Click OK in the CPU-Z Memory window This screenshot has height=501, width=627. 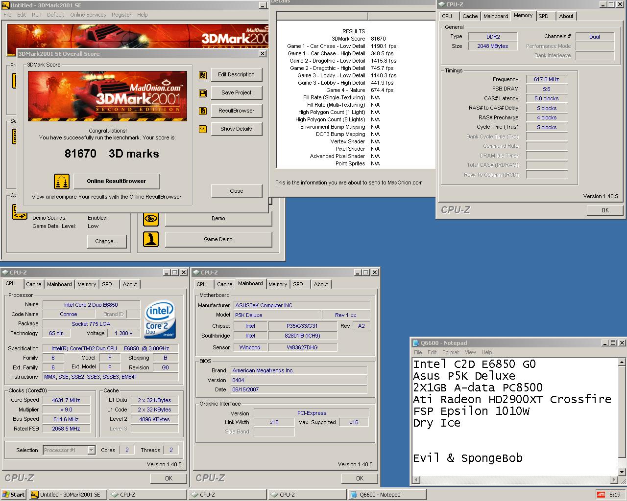(605, 210)
